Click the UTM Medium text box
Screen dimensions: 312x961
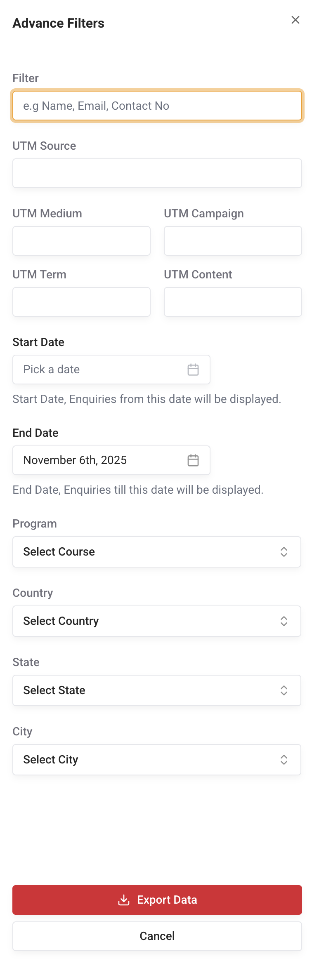(81, 241)
